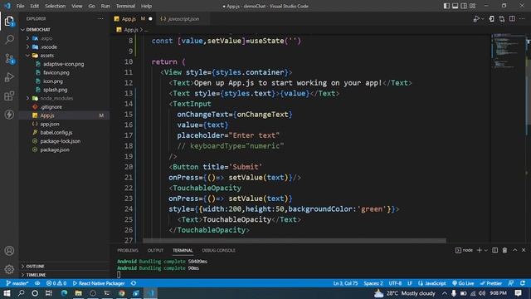Click React Native Packager status item
Screen dimensions: 531x299
point(99,283)
